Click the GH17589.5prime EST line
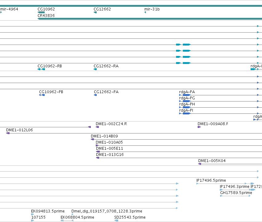The height and width of the screenshot is (222, 262). (x=235, y=196)
